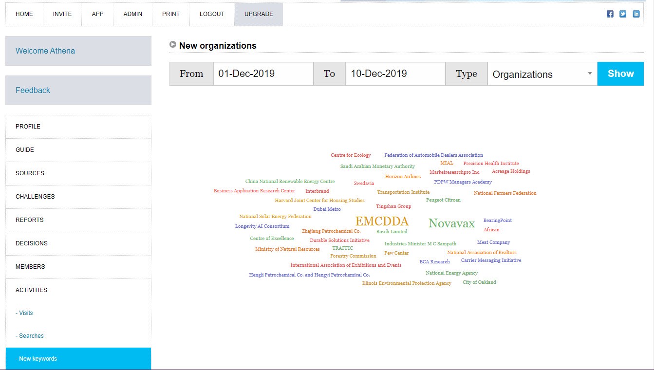This screenshot has height=370, width=654.
Task: Open GUIDE in the sidebar
Action: click(x=78, y=150)
